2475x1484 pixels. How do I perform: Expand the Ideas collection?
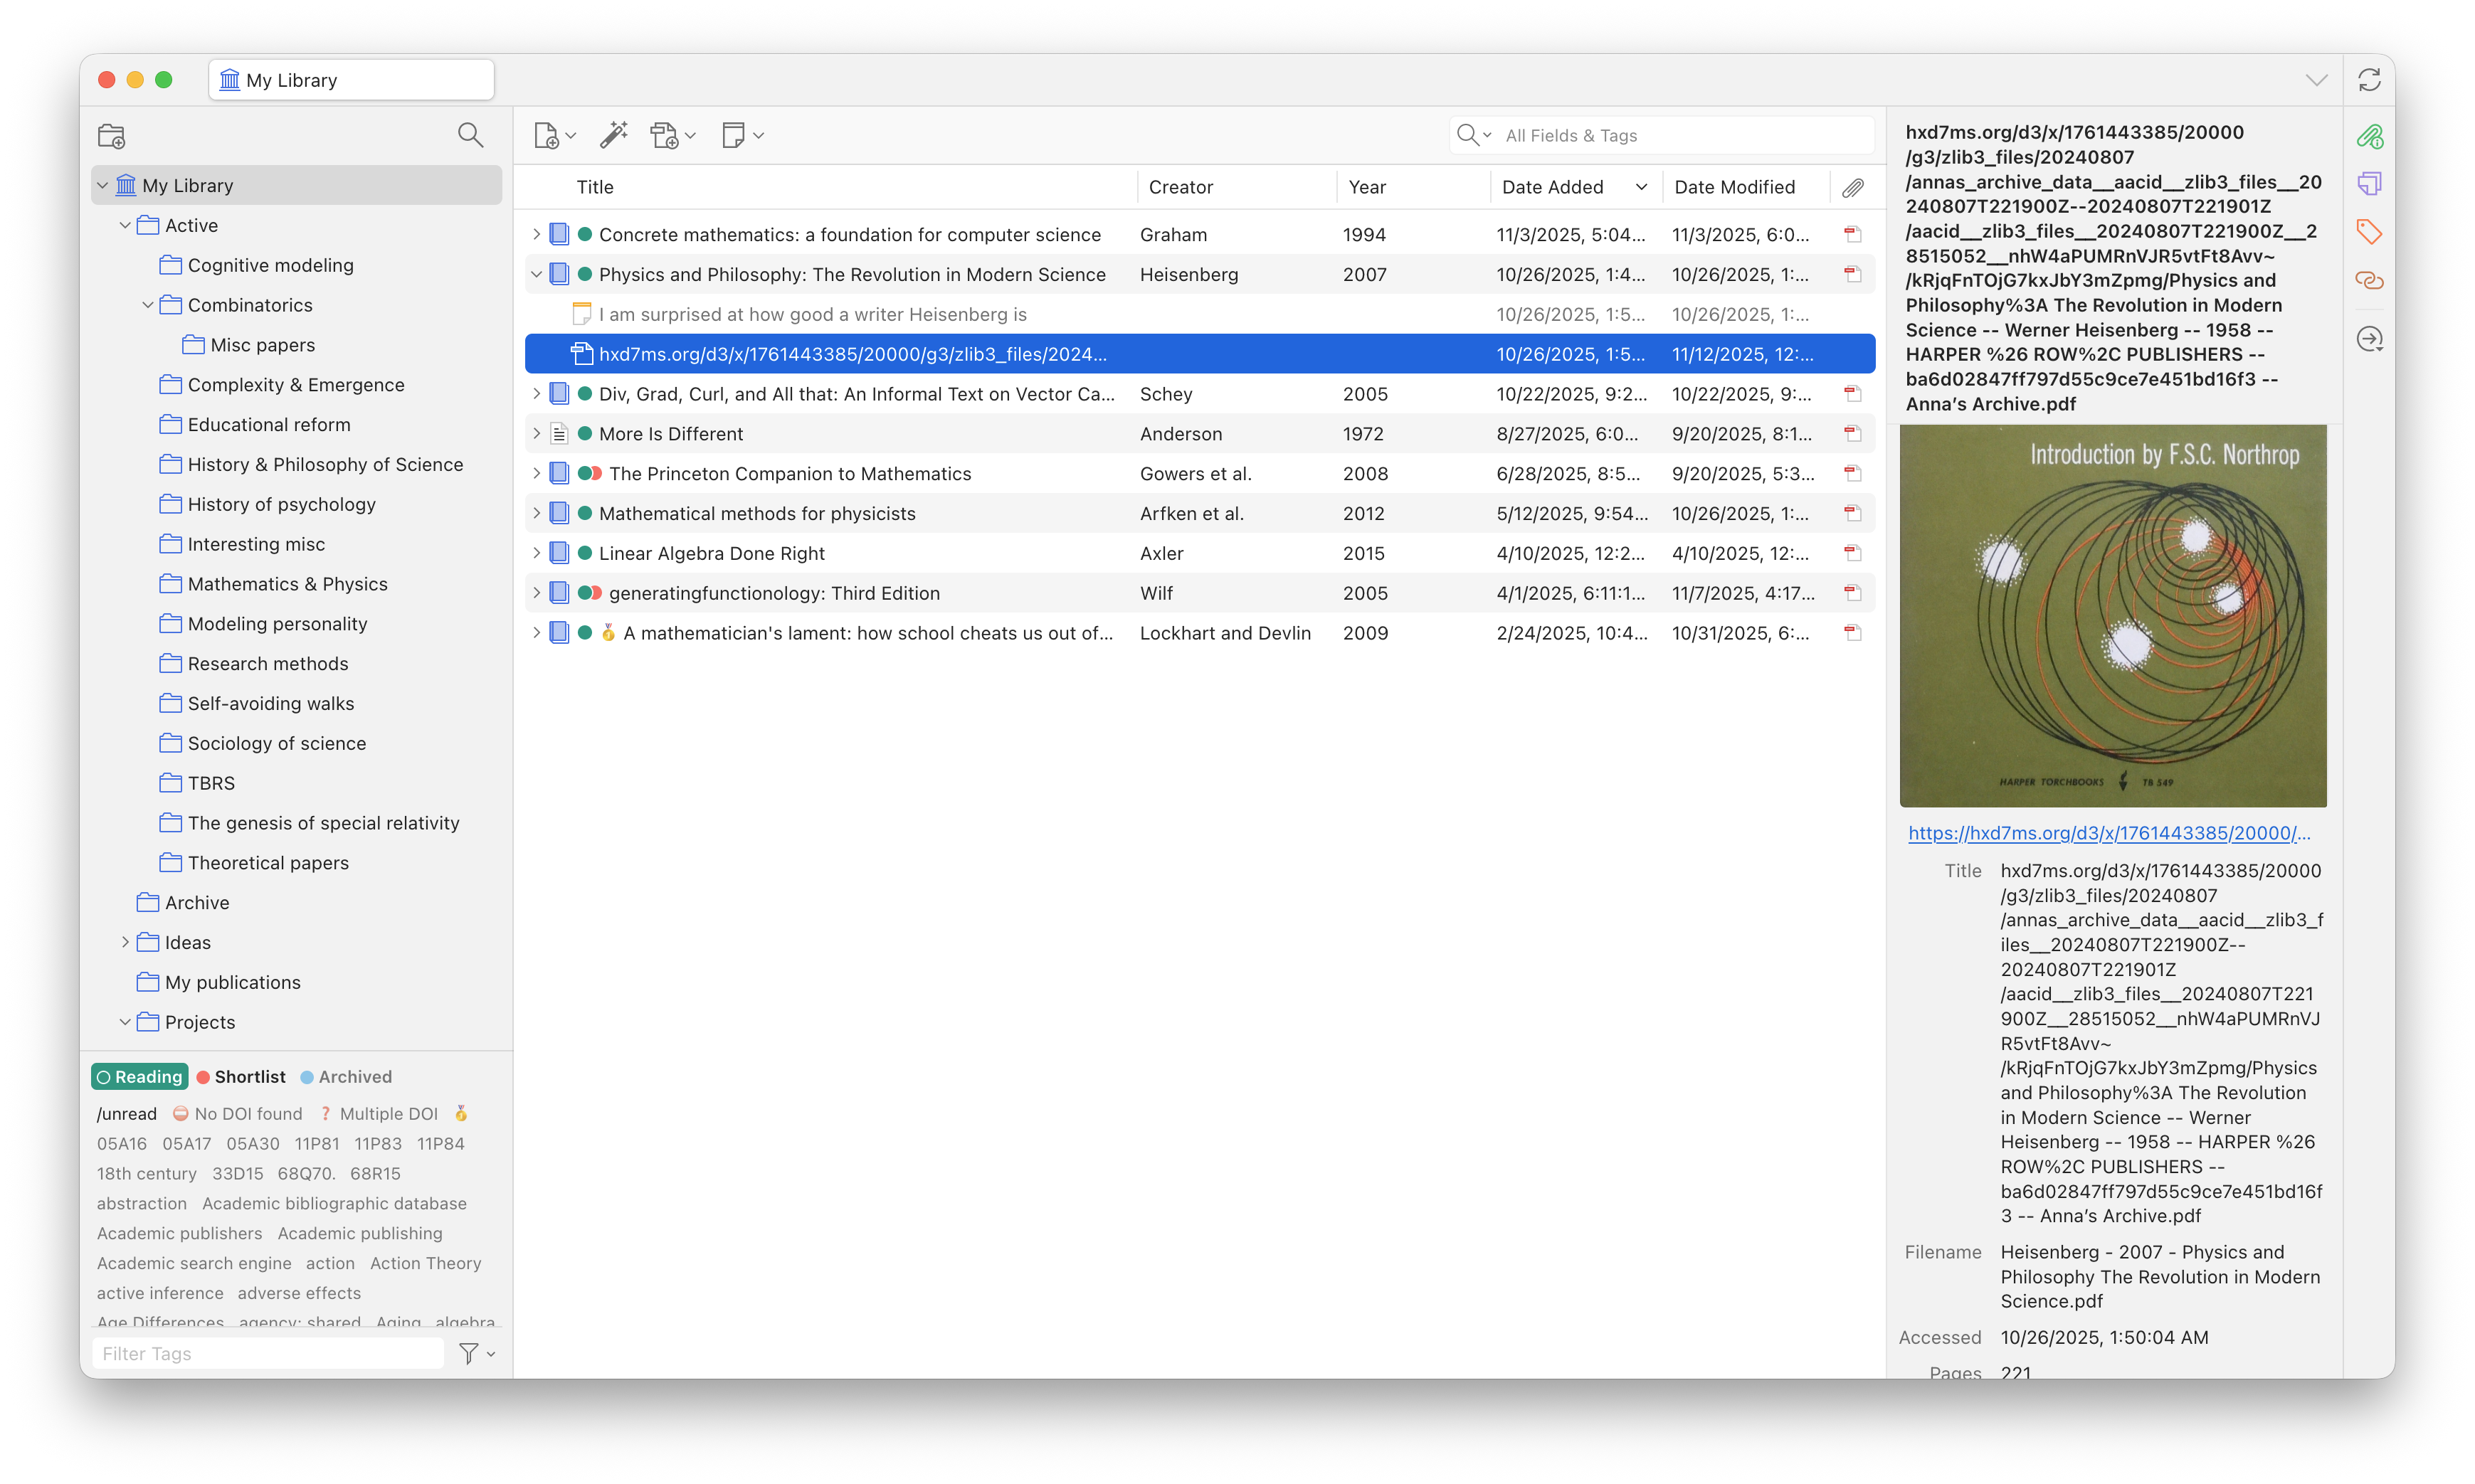coord(125,942)
